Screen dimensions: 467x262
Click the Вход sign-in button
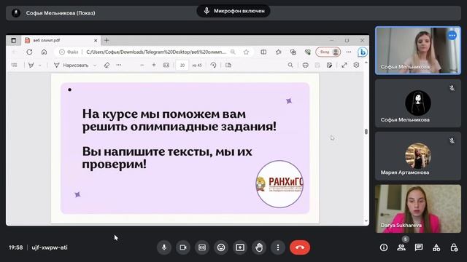click(328, 52)
